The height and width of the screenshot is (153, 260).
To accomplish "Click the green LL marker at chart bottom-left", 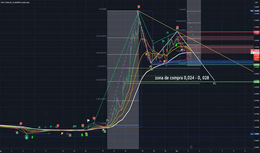I will pos(27,137).
